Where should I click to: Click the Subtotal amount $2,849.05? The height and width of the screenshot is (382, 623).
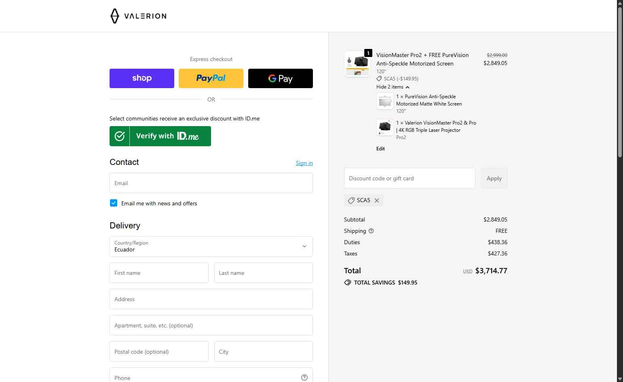pyautogui.click(x=495, y=219)
